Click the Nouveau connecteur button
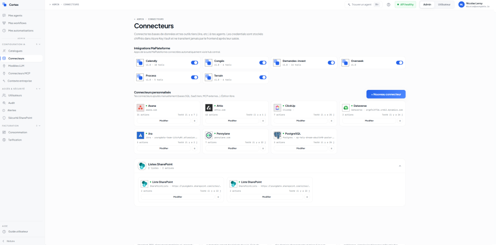496x245 pixels. click(x=386, y=94)
